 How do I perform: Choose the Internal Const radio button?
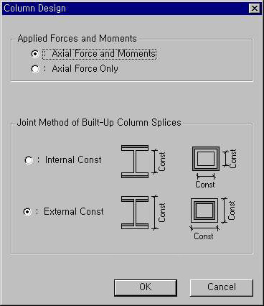tap(29, 160)
